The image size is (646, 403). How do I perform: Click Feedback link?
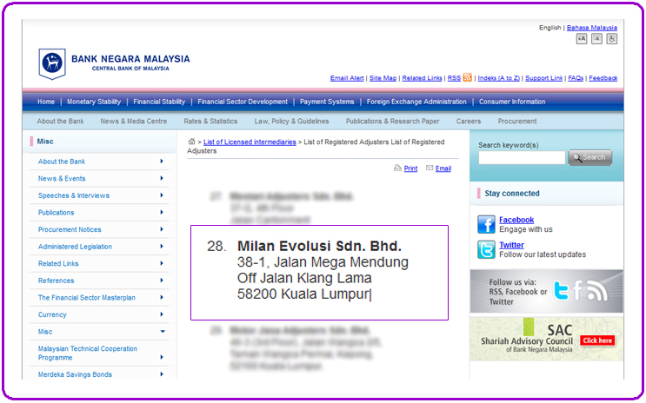pos(603,78)
